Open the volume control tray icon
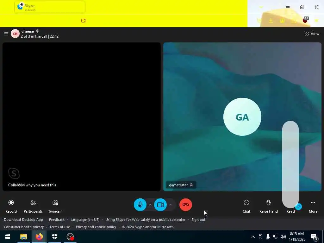 click(283, 237)
